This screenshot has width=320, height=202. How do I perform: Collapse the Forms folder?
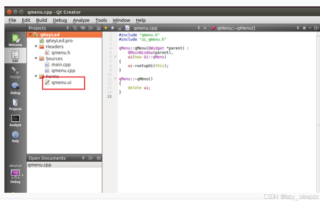point(36,76)
